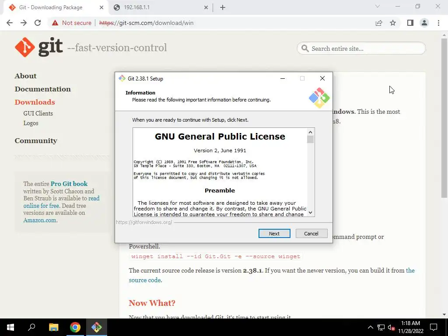Viewport: 448px width, 336px height.
Task: Close the Git - Downloading Package tab
Action: (101, 7)
